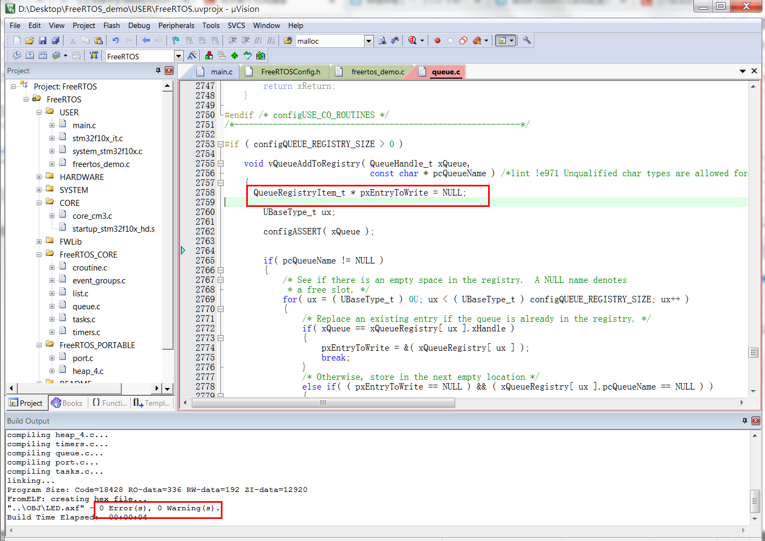Viewport: 765px width, 541px height.
Task: Close the Project pane
Action: pyautogui.click(x=169, y=71)
